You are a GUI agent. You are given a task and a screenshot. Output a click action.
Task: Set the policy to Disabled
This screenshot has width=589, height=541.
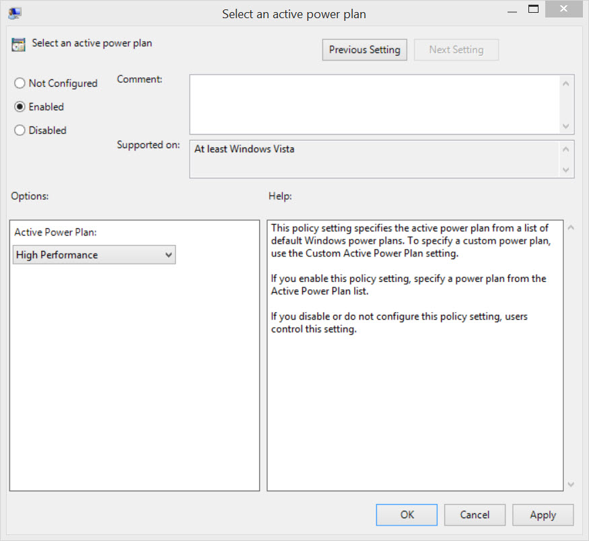coord(20,131)
